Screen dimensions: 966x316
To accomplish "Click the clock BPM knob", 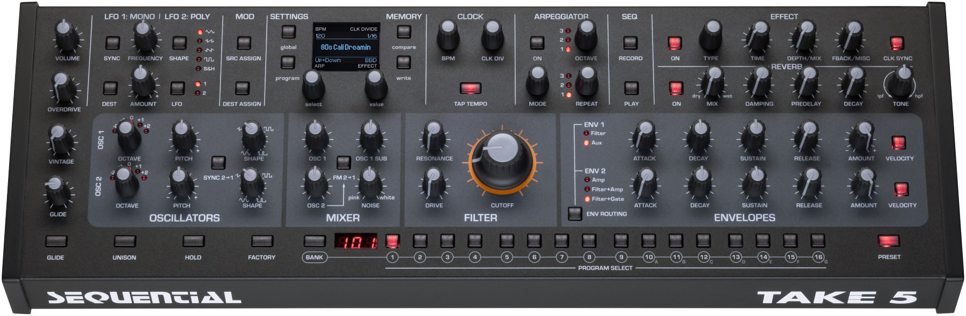I will (448, 35).
